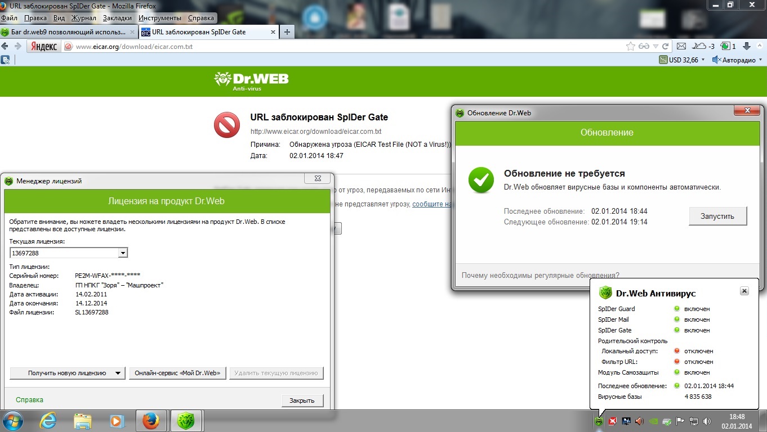Image resolution: width=767 pixels, height=432 pixels.
Task: Open a new Firefox tab
Action: tap(287, 32)
